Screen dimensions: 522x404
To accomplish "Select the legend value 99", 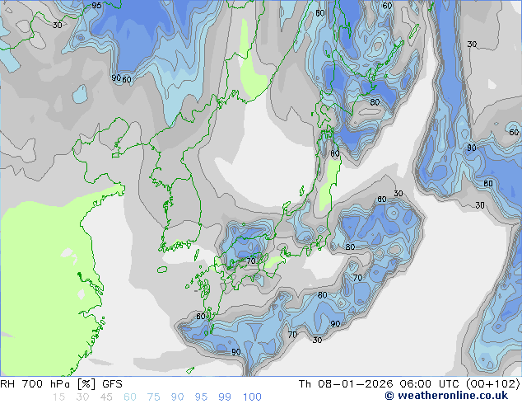I will click(x=225, y=397).
